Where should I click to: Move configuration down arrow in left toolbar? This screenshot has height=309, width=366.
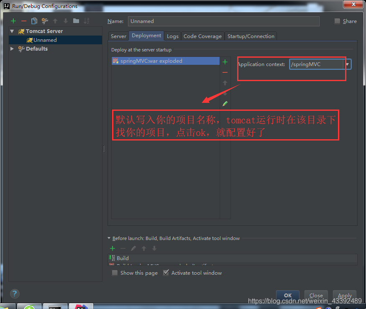click(x=66, y=21)
